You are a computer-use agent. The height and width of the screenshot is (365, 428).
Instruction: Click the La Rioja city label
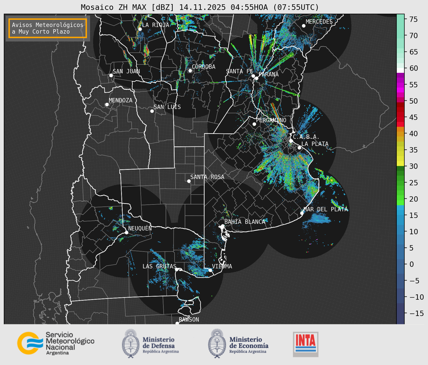155,25
